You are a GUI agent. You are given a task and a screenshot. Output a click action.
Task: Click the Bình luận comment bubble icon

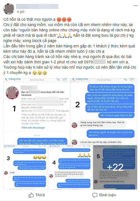coord(95,195)
